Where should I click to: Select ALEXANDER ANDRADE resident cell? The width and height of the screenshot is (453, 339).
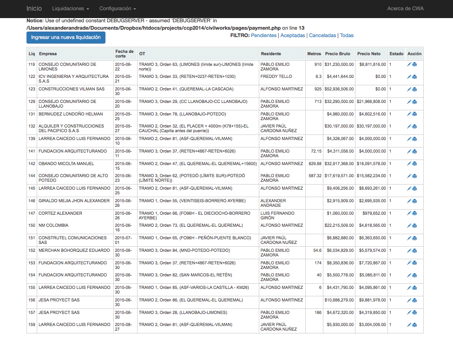pyautogui.click(x=282, y=203)
